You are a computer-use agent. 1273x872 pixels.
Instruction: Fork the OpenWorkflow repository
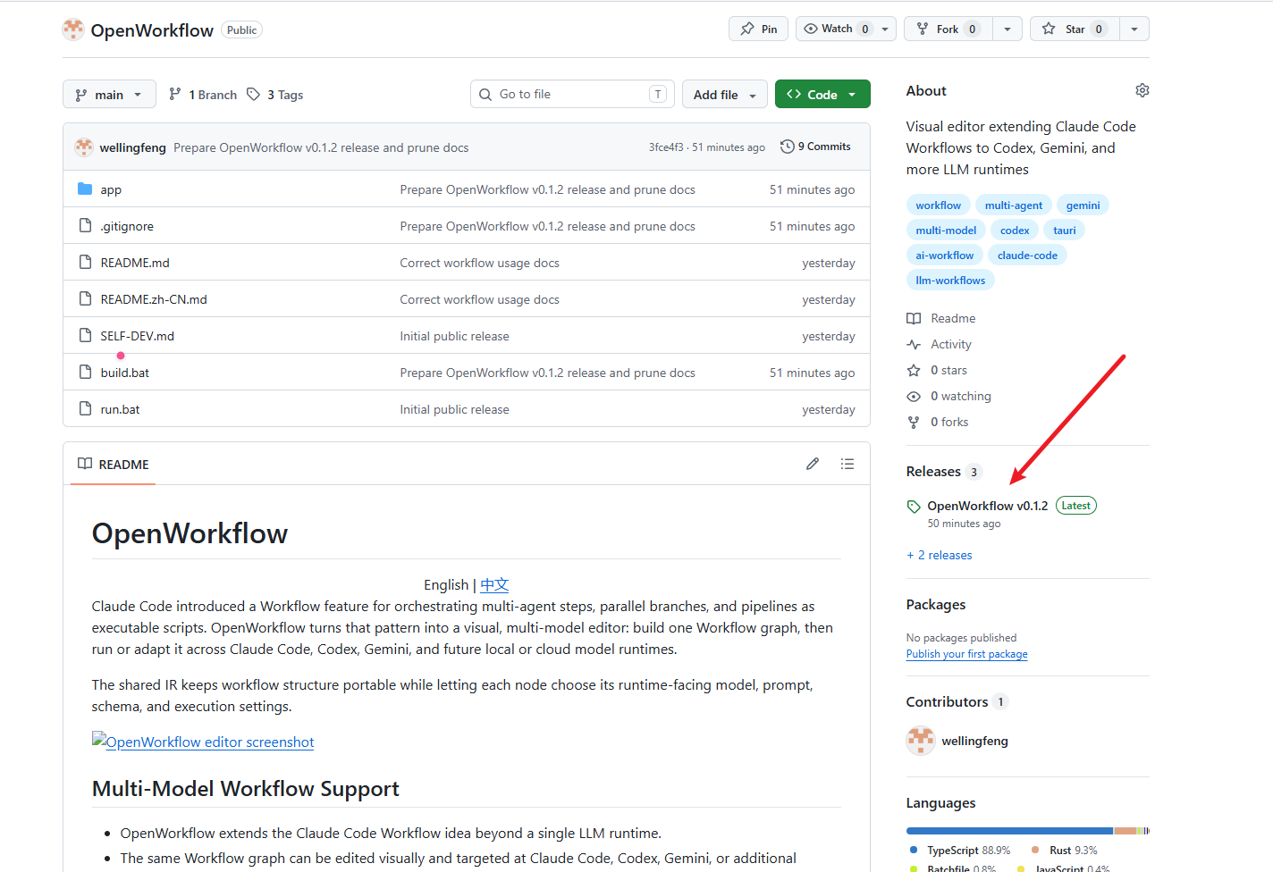coord(948,29)
